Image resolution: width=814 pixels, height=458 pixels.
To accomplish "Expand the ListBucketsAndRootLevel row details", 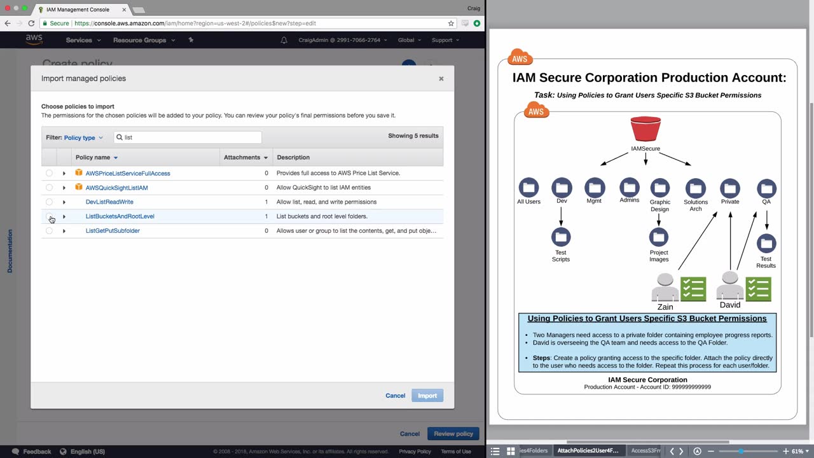I will pyautogui.click(x=64, y=216).
